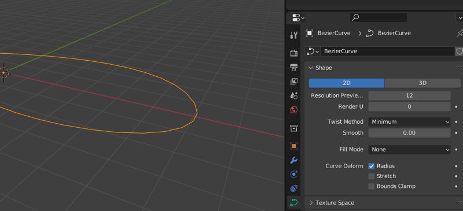Open the Twist Method dropdown

point(409,121)
